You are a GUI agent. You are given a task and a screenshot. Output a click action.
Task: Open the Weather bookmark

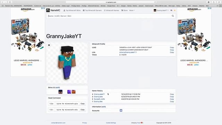tap(202, 6)
